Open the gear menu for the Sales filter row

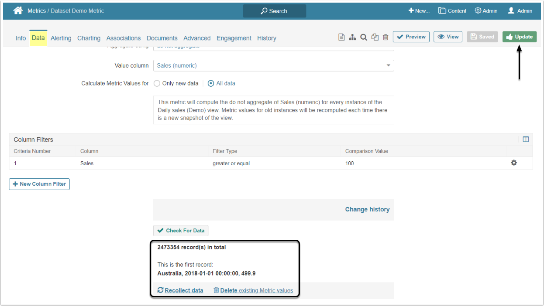pos(514,163)
